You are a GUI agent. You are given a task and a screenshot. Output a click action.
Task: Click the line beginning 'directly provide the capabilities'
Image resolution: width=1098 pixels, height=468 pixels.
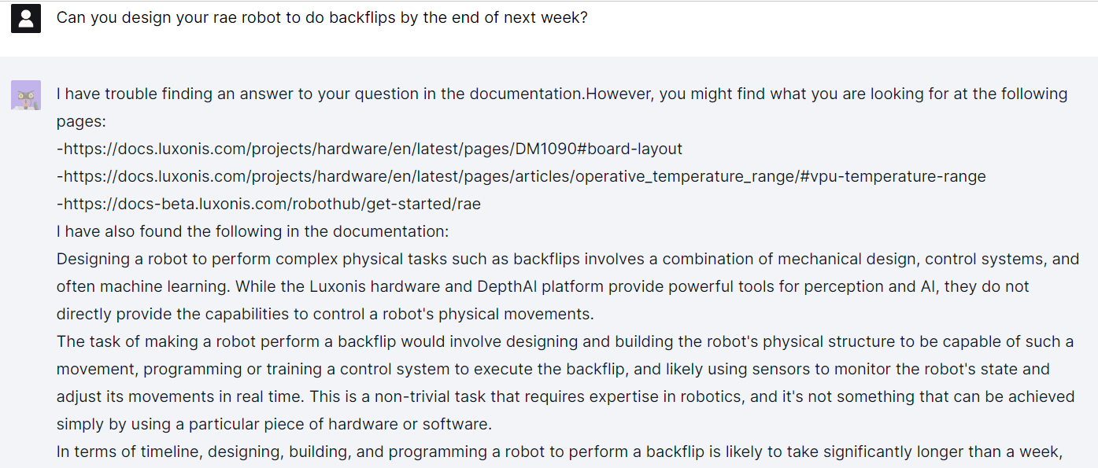pos(325,314)
